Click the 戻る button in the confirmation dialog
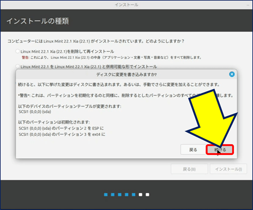This screenshot has width=253, height=210. (193, 150)
